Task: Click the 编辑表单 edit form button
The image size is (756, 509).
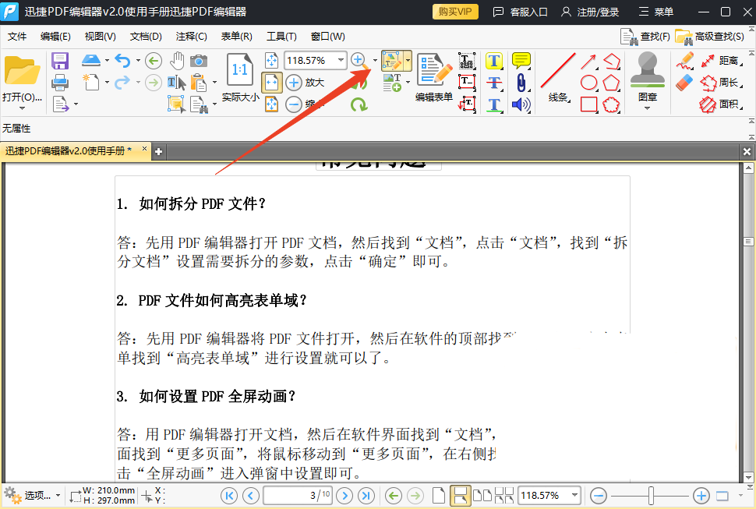Action: pyautogui.click(x=434, y=78)
